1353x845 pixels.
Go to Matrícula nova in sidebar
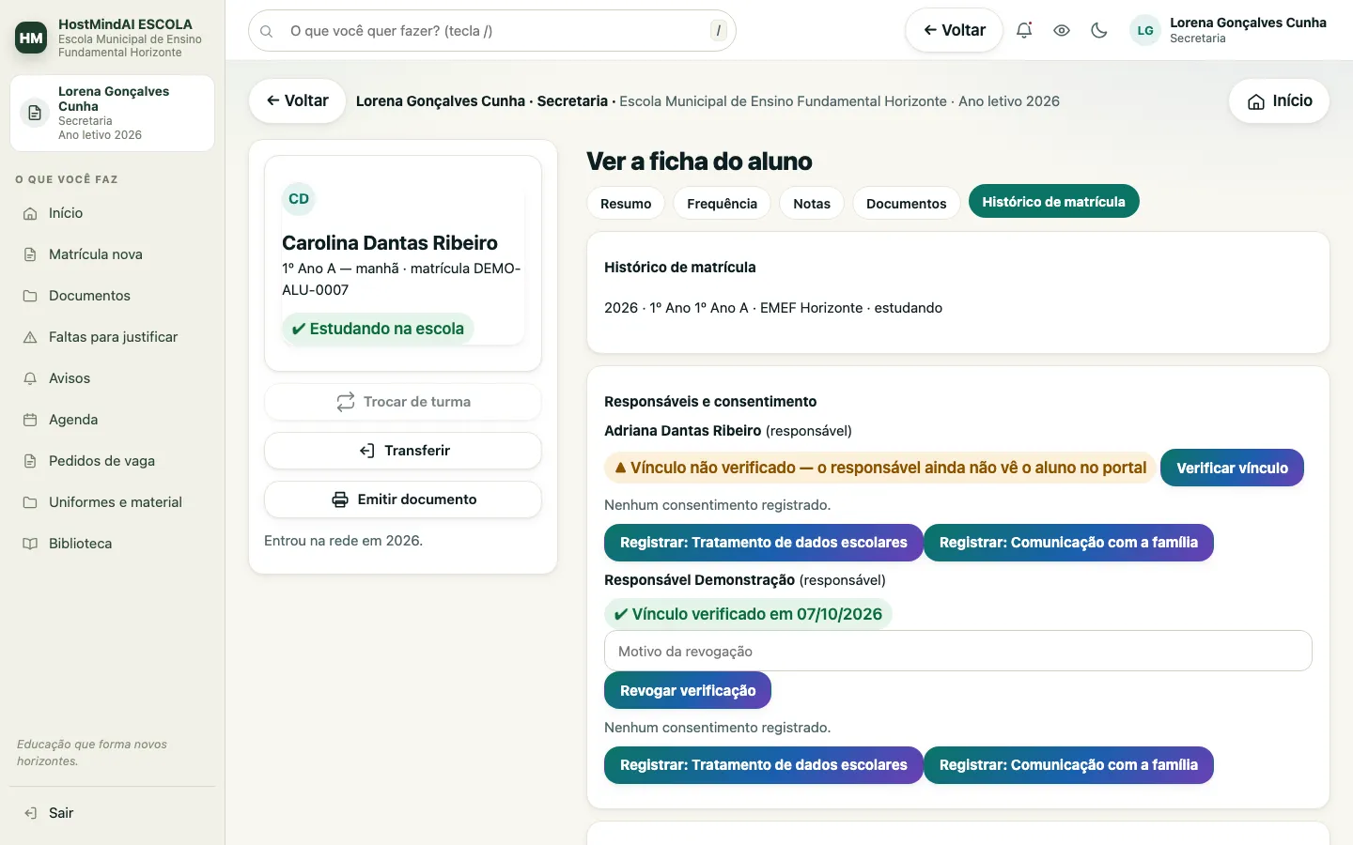pos(113,254)
